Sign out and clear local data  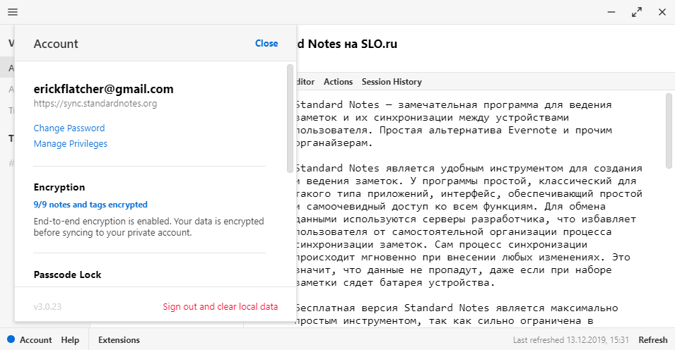[220, 306]
